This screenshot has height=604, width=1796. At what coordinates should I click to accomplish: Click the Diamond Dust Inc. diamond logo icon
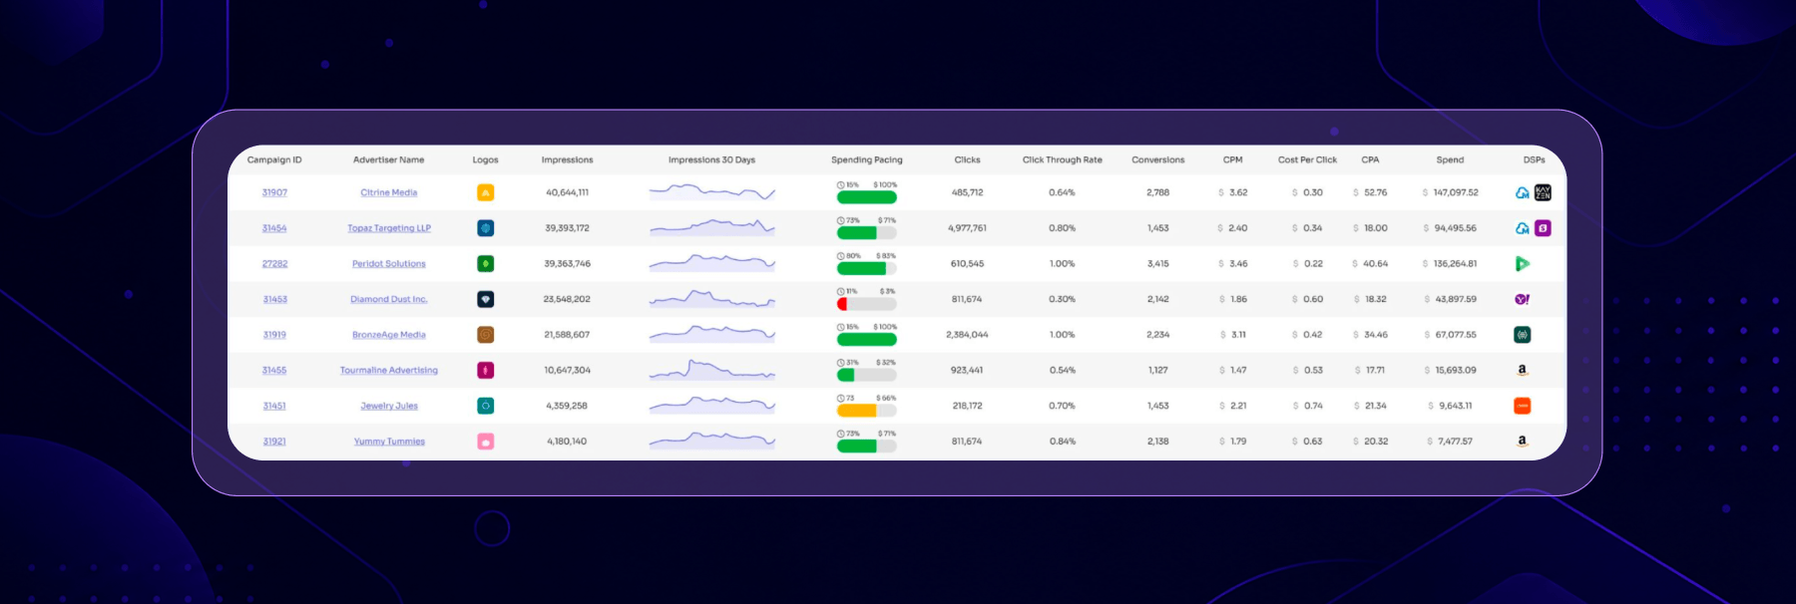[486, 299]
